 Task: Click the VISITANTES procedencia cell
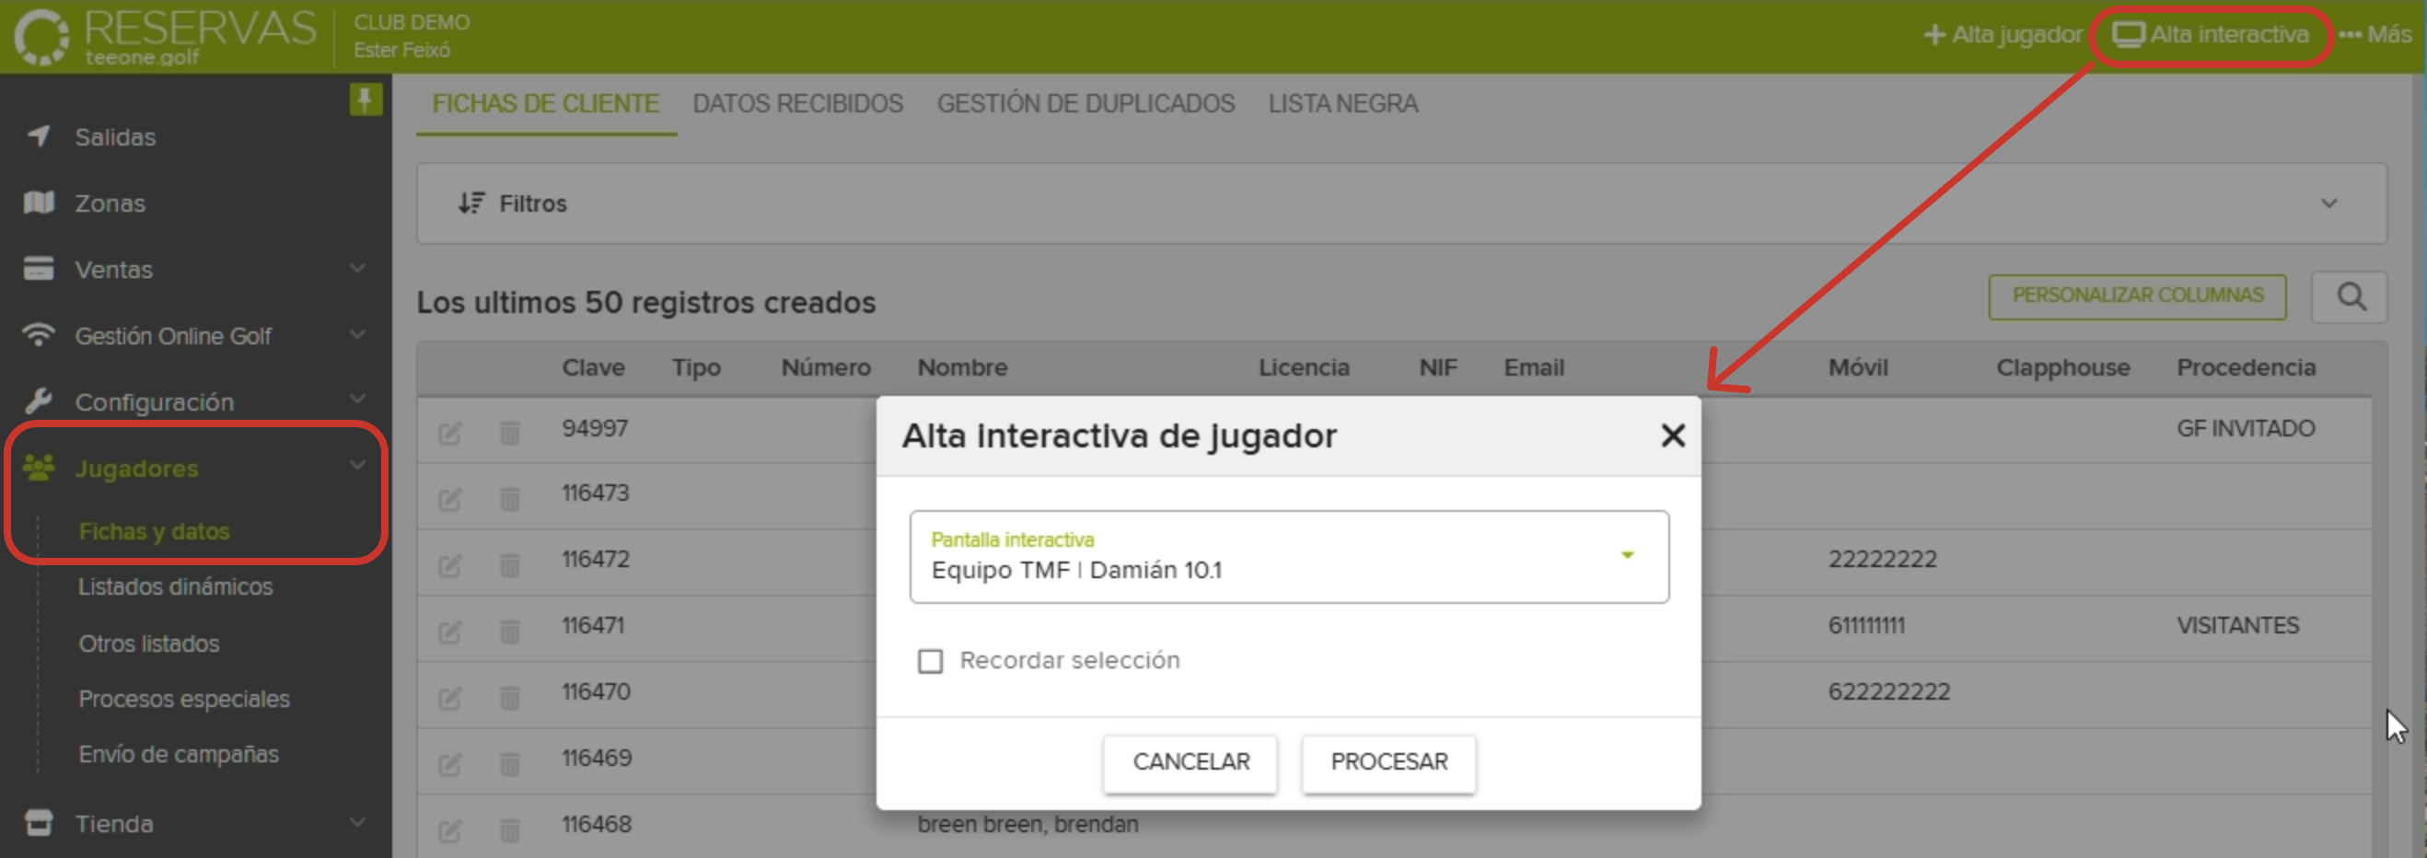2236,625
